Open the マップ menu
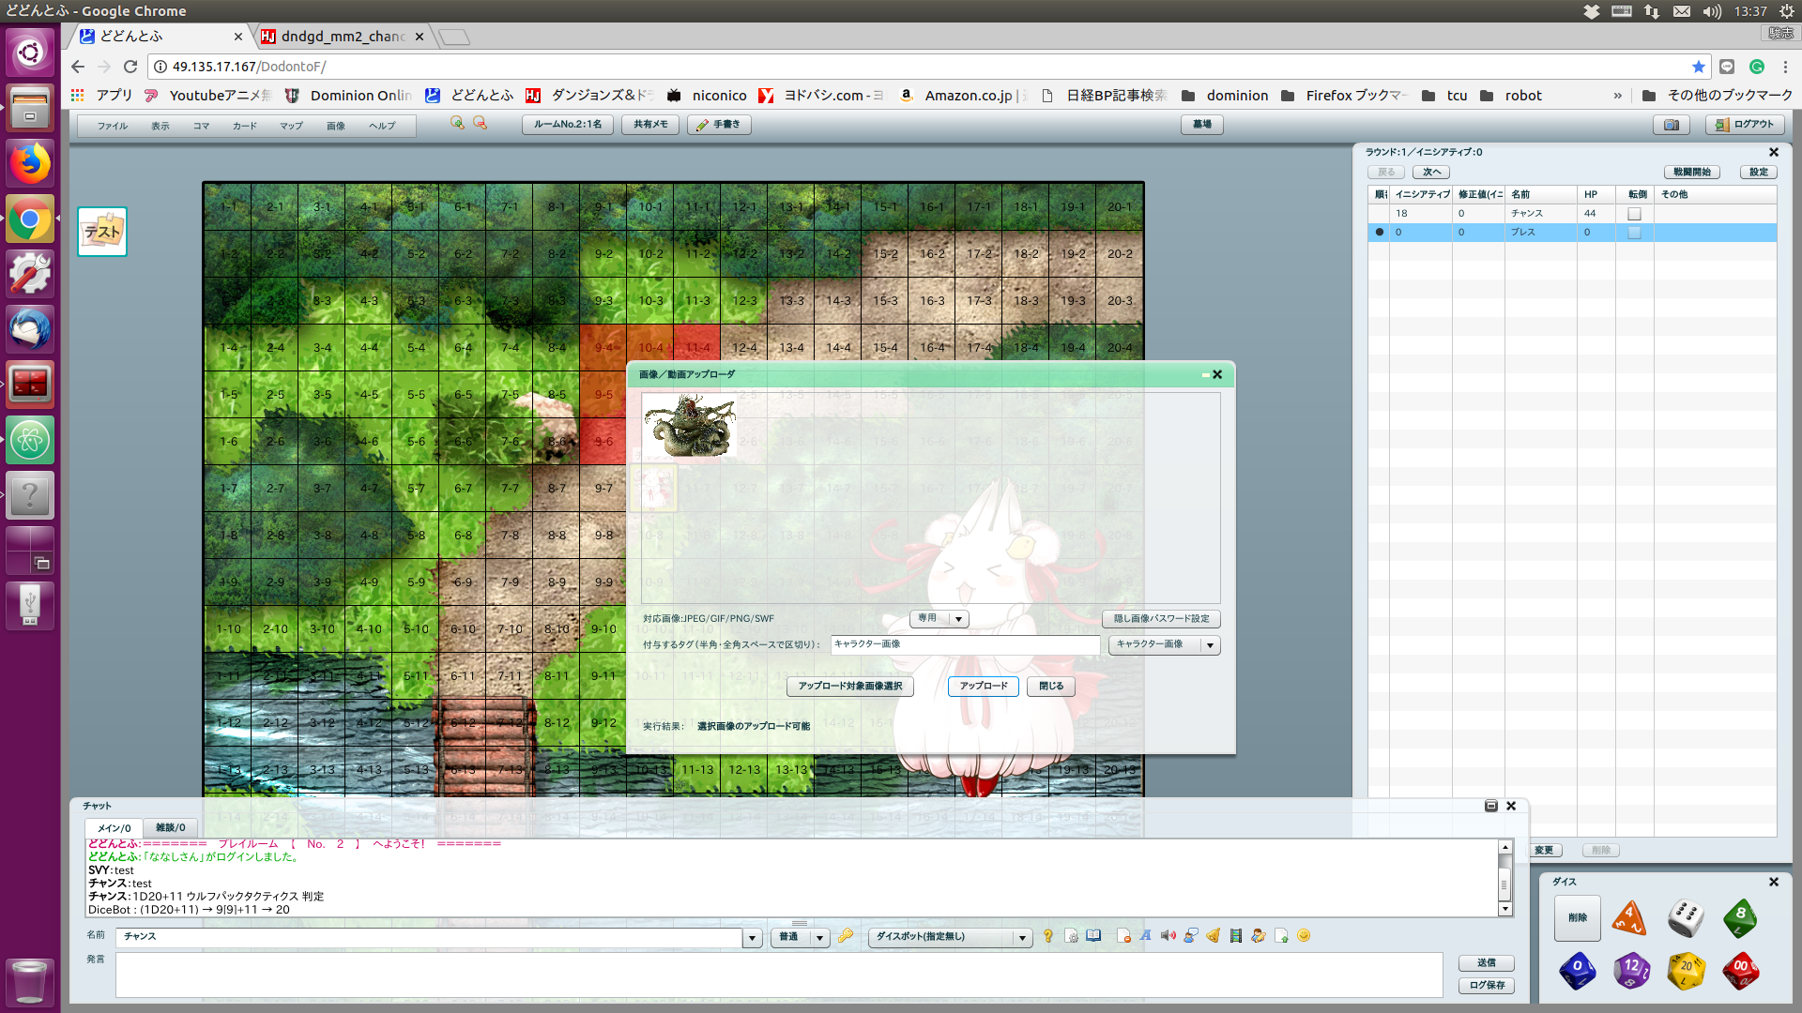The height and width of the screenshot is (1013, 1802). click(291, 126)
